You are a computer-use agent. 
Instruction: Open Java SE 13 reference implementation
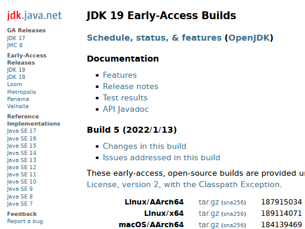pyautogui.click(x=22, y=160)
